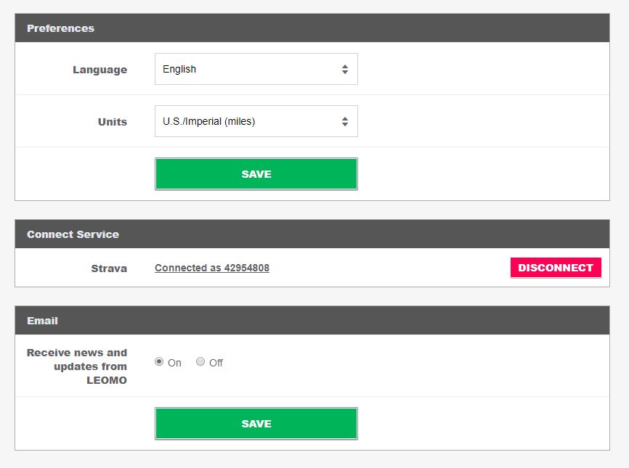Click the 'Off' text label for email updates
This screenshot has width=629, height=468.
[x=216, y=363]
